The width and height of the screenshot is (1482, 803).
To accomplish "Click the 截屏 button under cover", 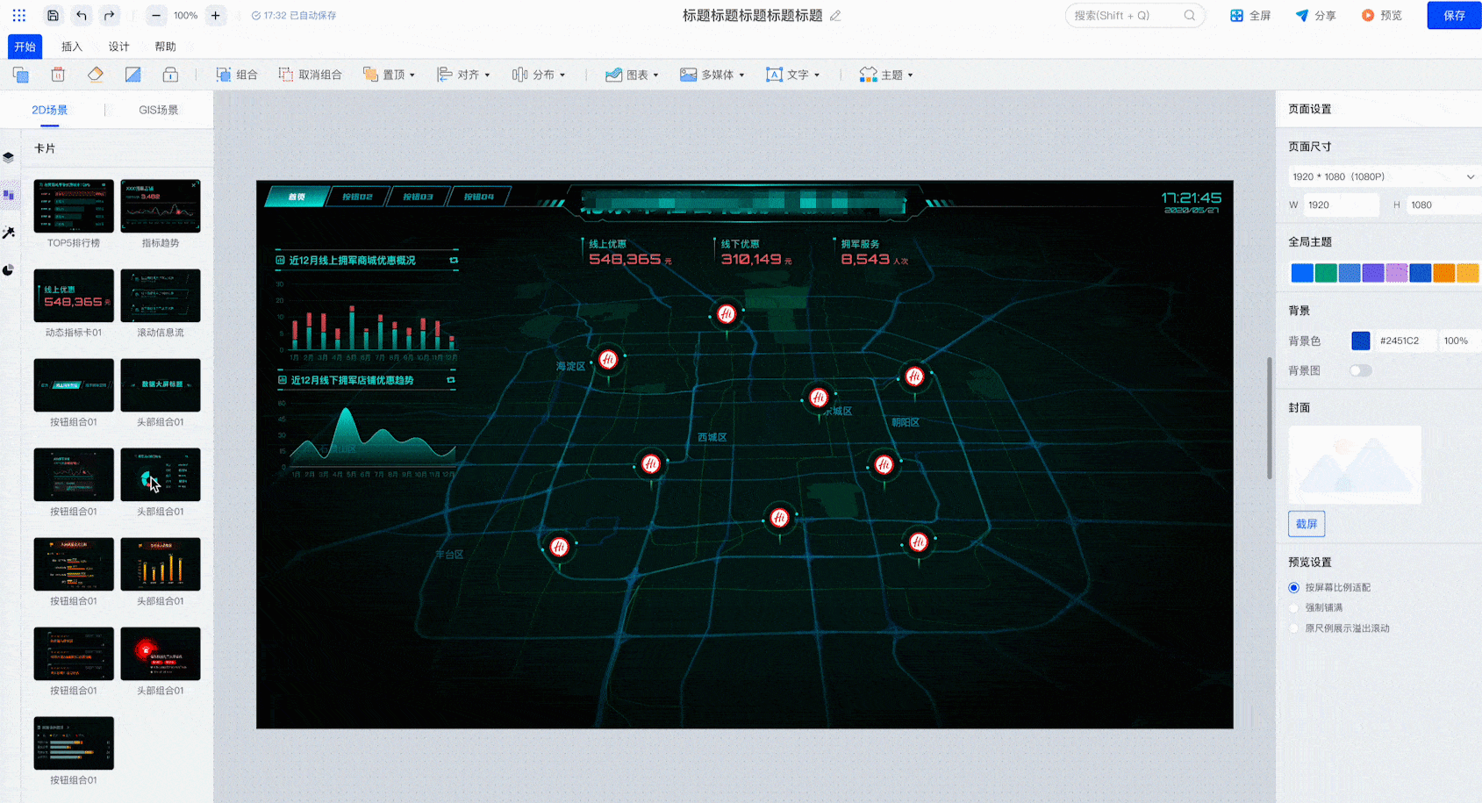I will [1307, 524].
